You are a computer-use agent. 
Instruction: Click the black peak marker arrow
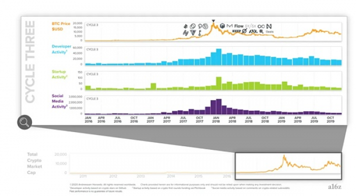213,21
